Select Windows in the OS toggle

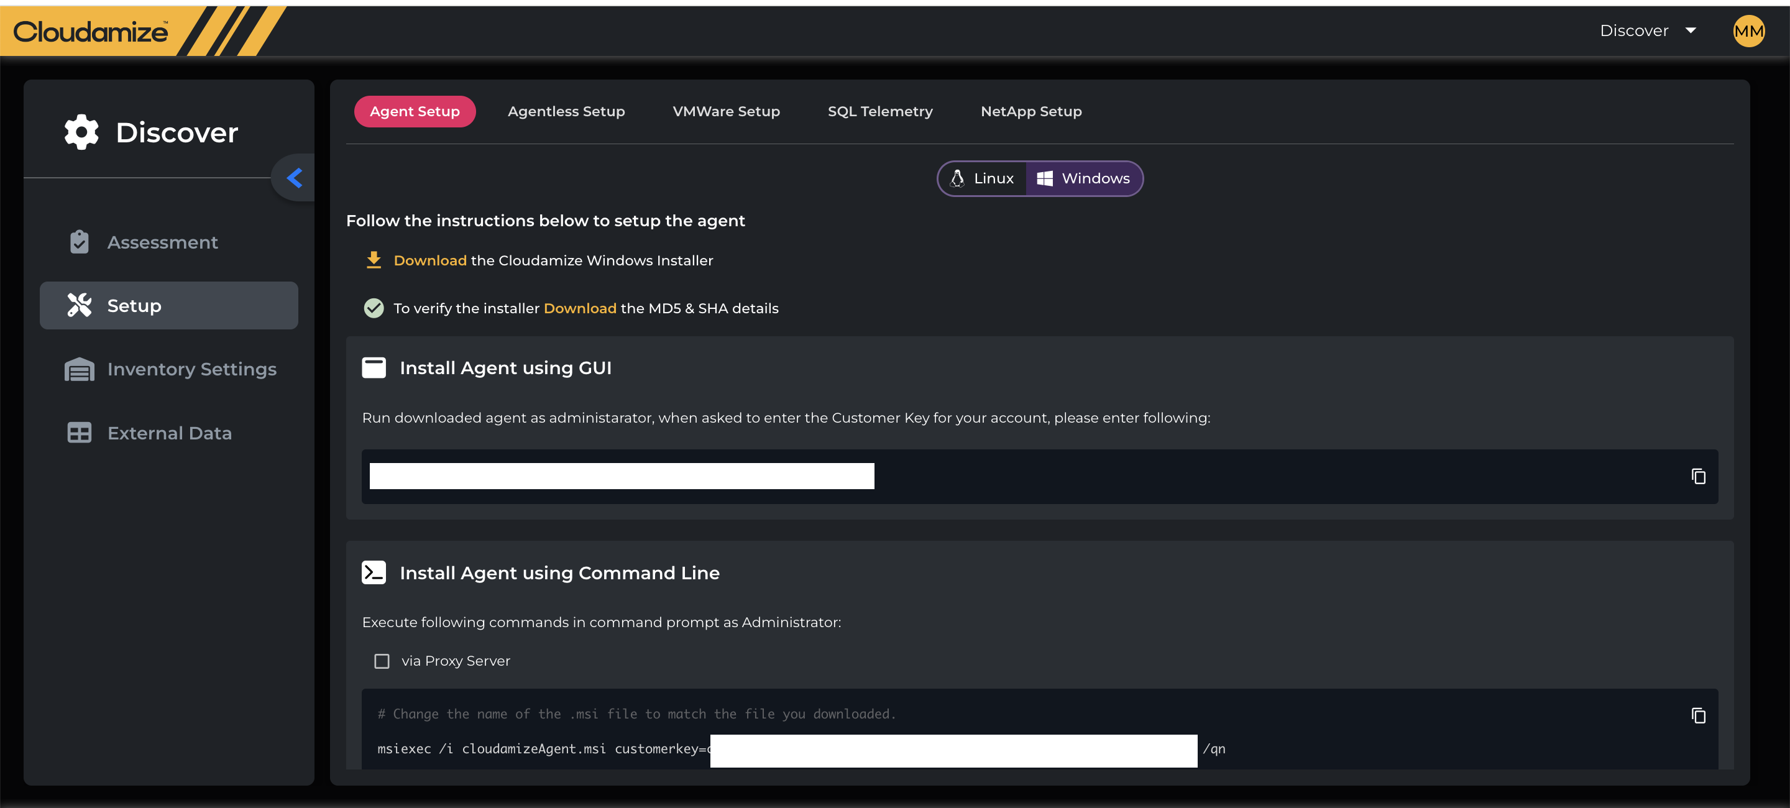point(1084,178)
